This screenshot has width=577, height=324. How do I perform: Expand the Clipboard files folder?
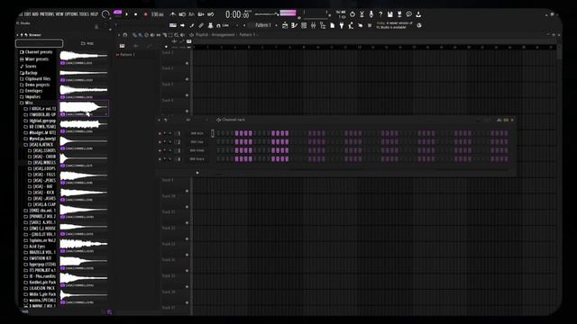[35, 79]
